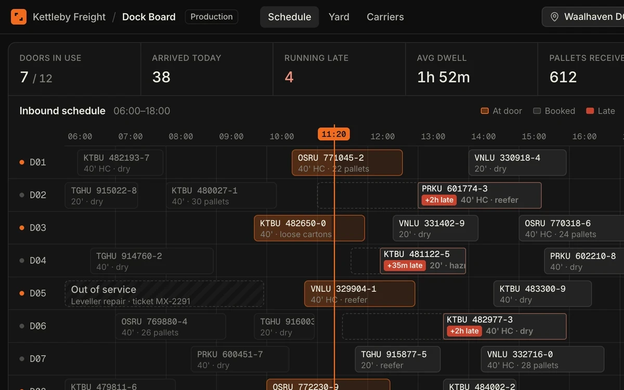
Task: Open booking TGHU 915022-8
Action: point(101,196)
